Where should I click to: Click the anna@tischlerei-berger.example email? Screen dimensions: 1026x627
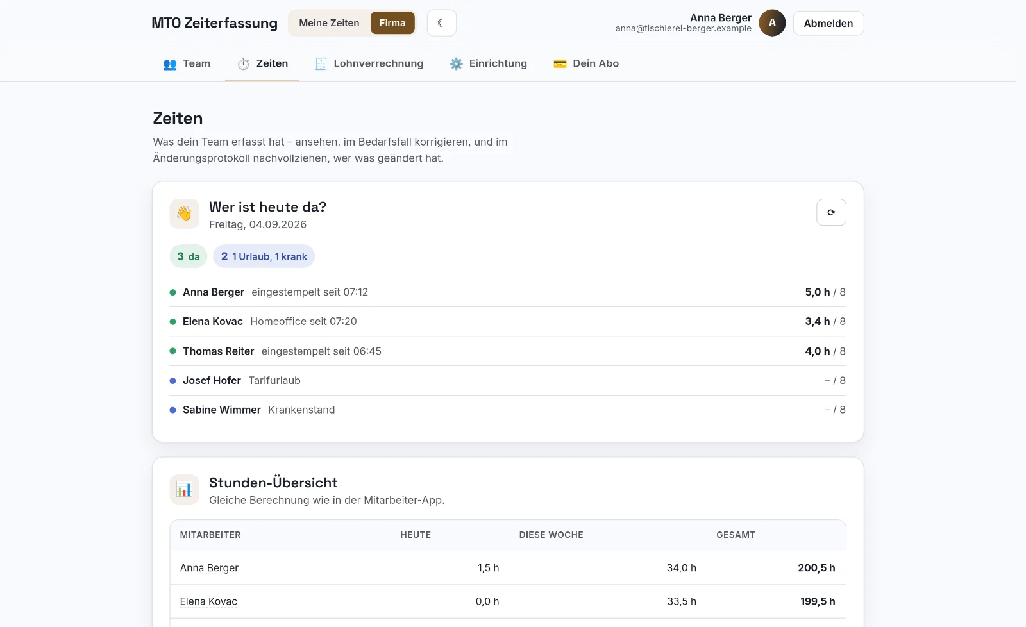[x=683, y=29]
